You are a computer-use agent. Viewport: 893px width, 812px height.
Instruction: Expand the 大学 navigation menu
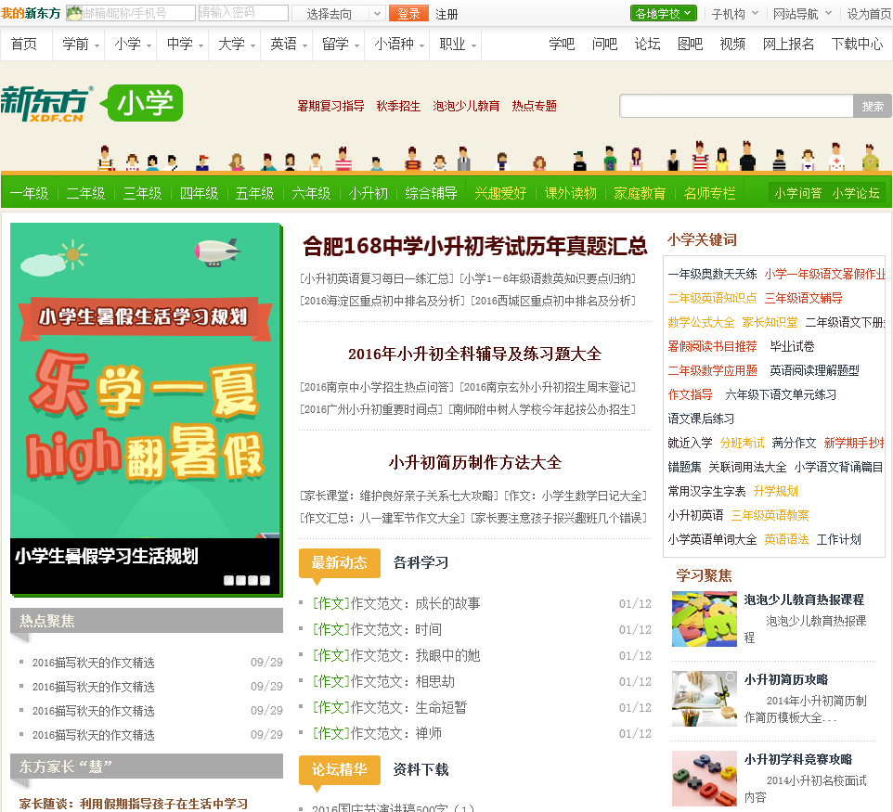pyautogui.click(x=237, y=44)
